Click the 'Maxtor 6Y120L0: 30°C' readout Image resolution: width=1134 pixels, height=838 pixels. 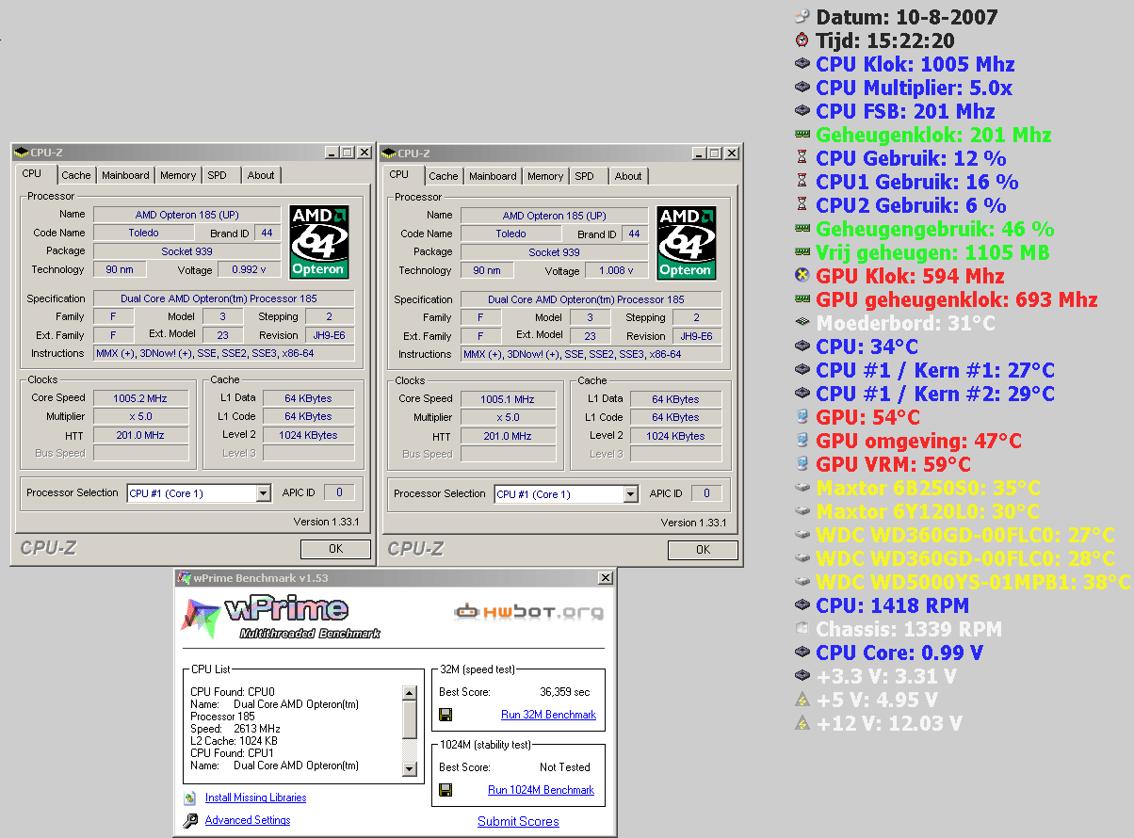[x=928, y=511]
